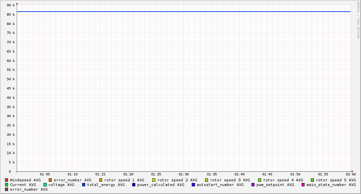The width and height of the screenshot is (361, 194).
Task: Click the RRDTOOL / TOBI OETIKER watermark
Action: (x=358, y=20)
